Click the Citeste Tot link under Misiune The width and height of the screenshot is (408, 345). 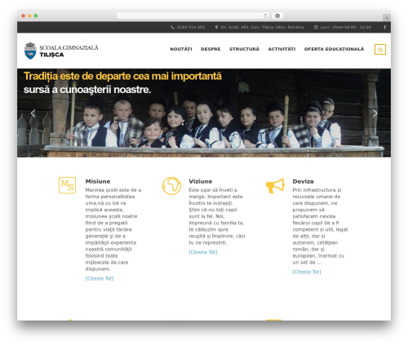pos(100,278)
